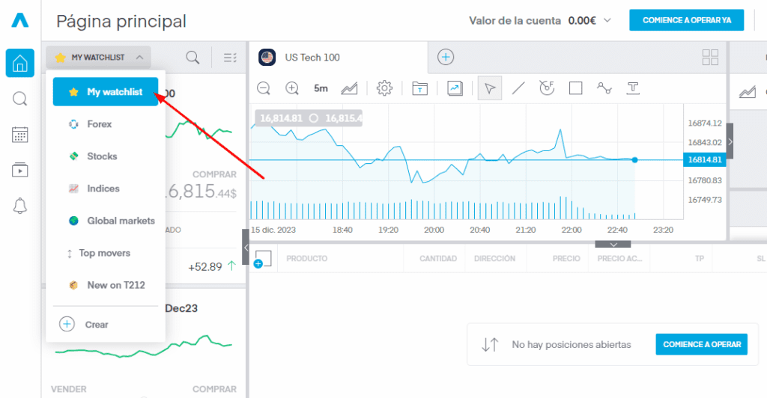767x398 pixels.
Task: Select My watchlist in the menu
Action: (106, 92)
